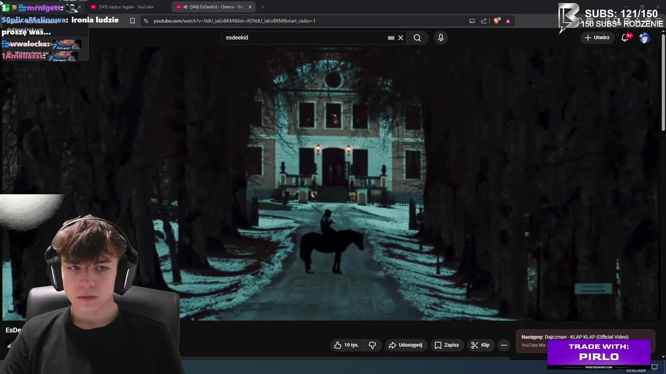Open YouTube notifications bell
This screenshot has height=374, width=666.
click(x=625, y=37)
